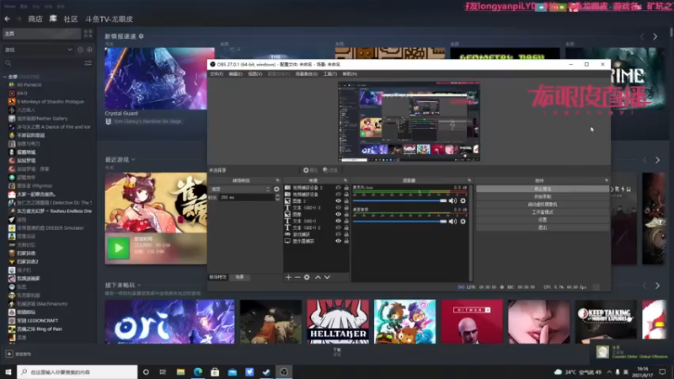
Task: Open the 麦克风/Aux audio settings gear in OBS
Action: (x=463, y=200)
